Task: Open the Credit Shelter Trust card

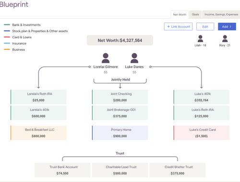Action: (x=178, y=170)
